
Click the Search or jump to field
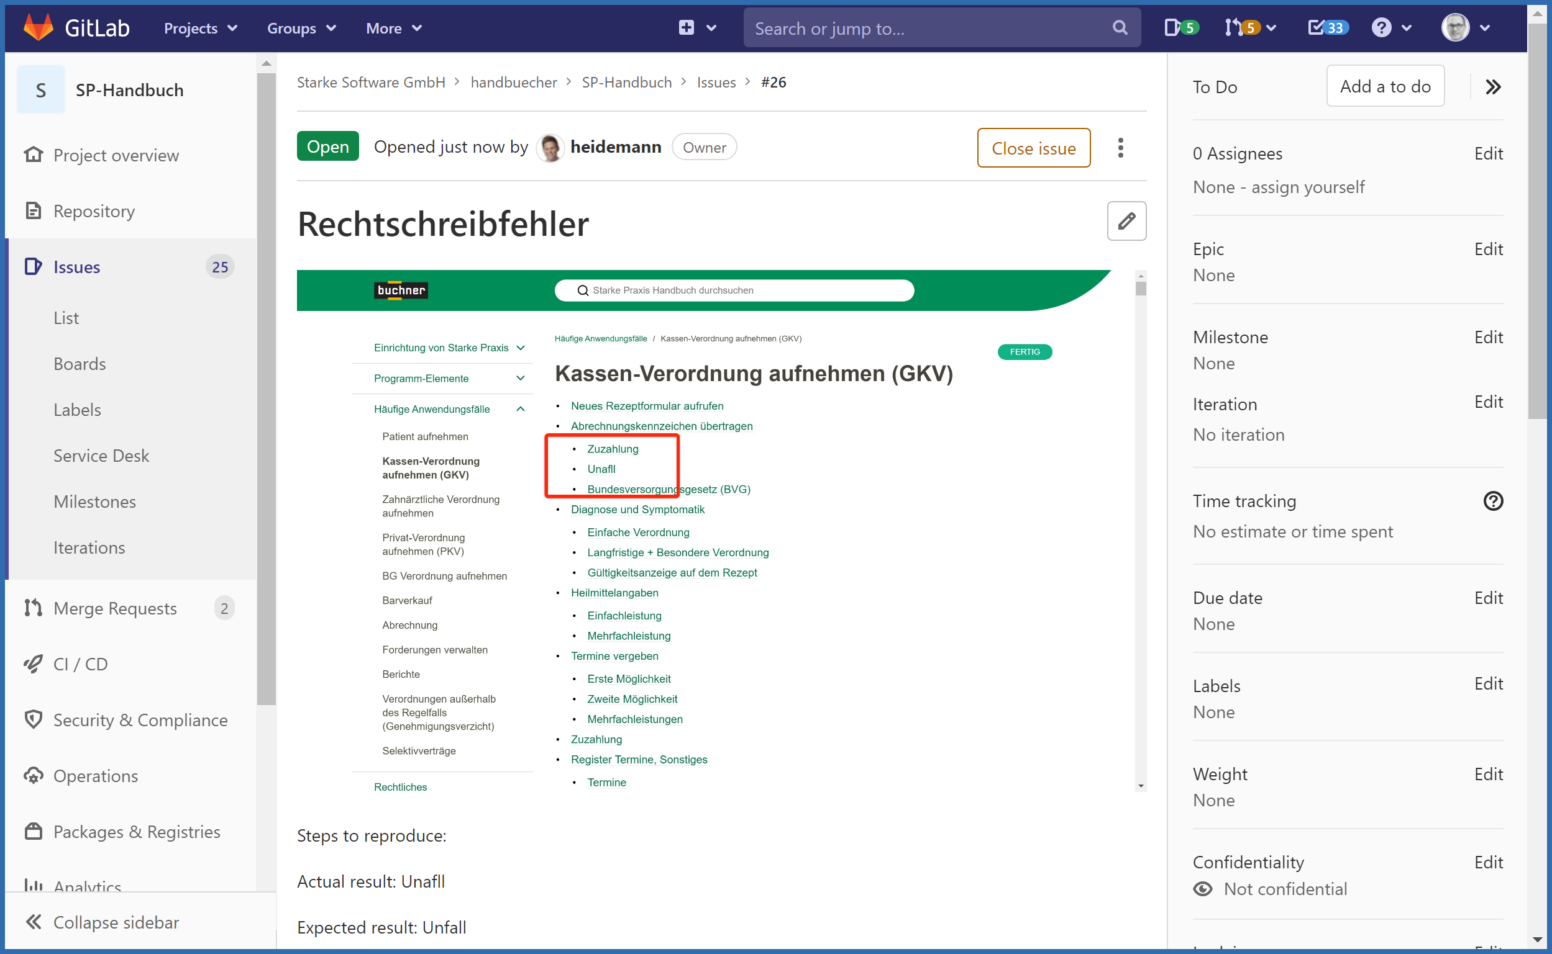point(928,28)
